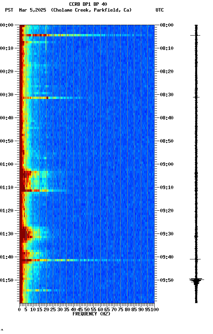Click the '08:40' UTC time label
The image size is (213, 334).
coord(167,118)
